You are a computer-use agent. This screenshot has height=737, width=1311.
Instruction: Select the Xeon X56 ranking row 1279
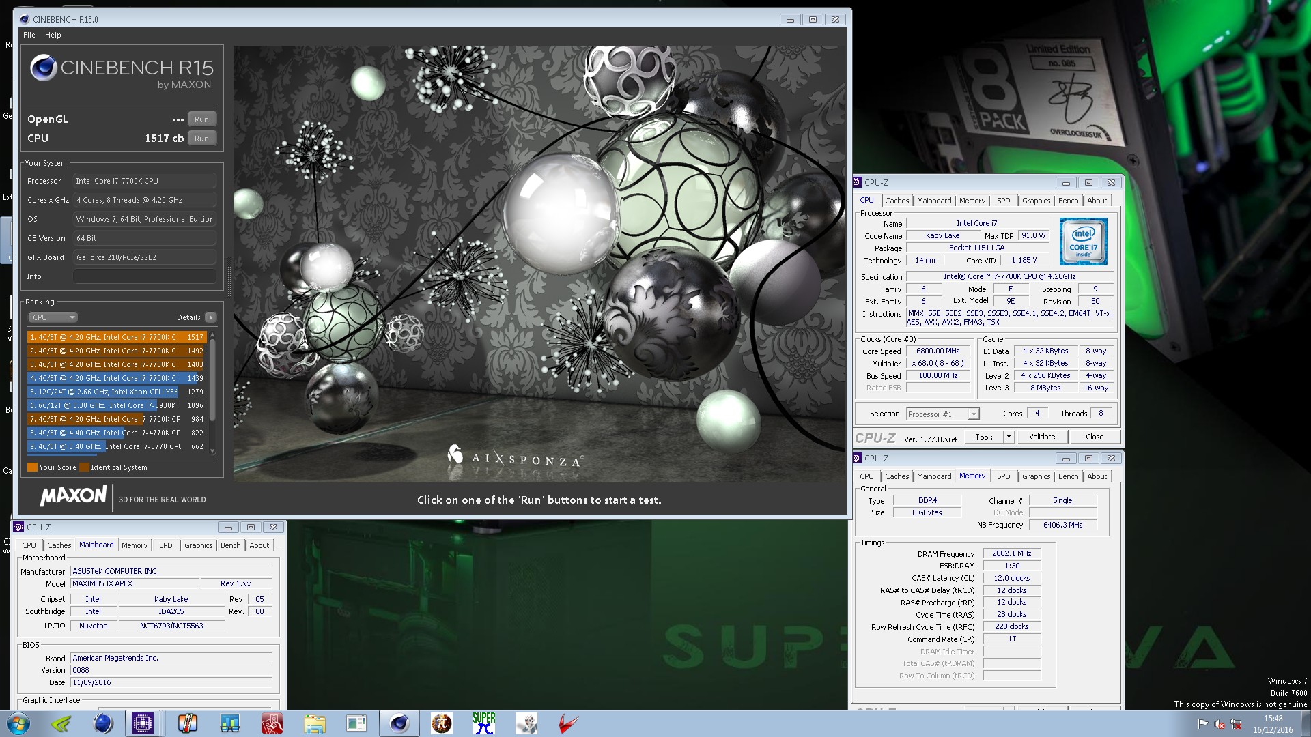pyautogui.click(x=117, y=392)
